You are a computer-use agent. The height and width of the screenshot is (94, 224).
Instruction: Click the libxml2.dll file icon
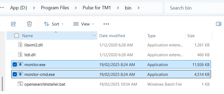pyautogui.click(x=20, y=45)
